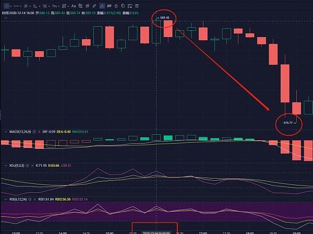Click the copy layers icon
313x234 pixels.
click(123, 6)
